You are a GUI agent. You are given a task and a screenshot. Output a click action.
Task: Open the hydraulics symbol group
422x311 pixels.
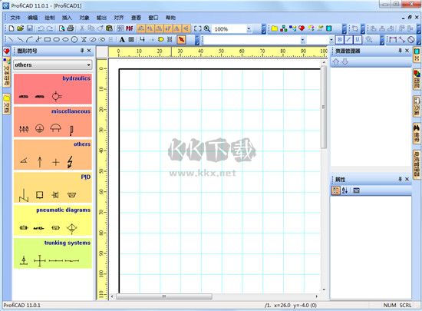click(x=53, y=89)
